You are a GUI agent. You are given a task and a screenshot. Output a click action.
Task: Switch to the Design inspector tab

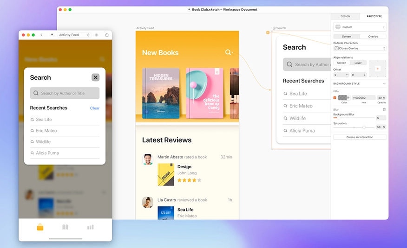pos(345,16)
